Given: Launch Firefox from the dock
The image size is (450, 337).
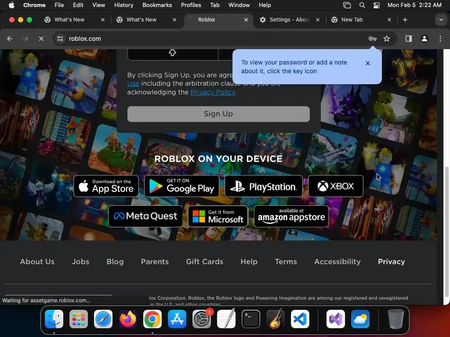Looking at the screenshot, I should coord(128,319).
